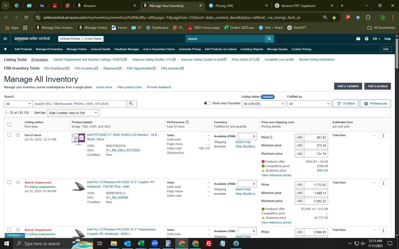Click the bookmark flag icon in nav bar
Screen dimensions: 399x249
(5, 49)
